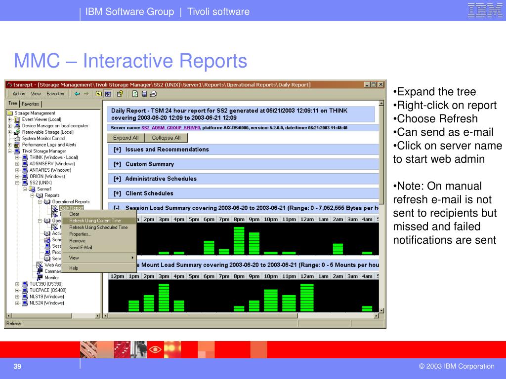Select Send E-Mail from context menu
Viewport: 506px width, 379px height.
(98, 248)
